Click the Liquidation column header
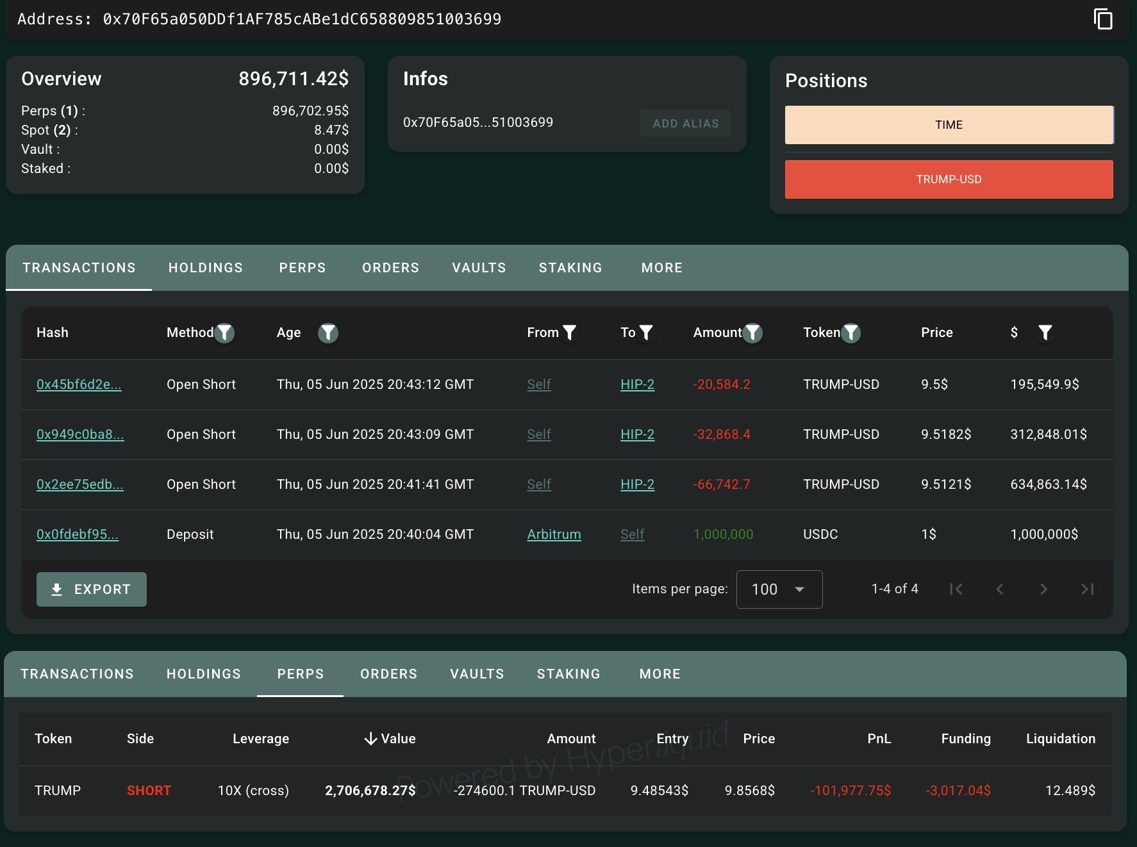 click(1061, 739)
